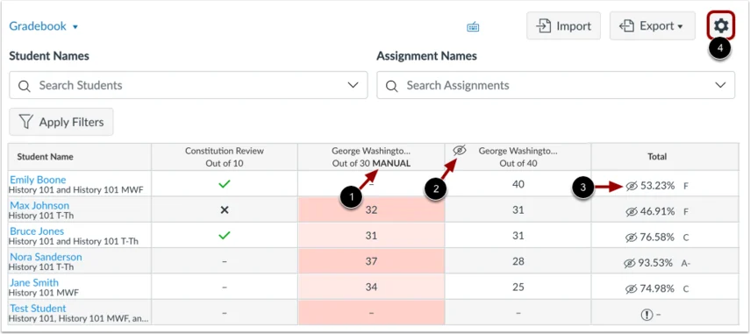Viewport: 750px width, 334px height.
Task: Click hidden-eye icon beside 74.98% total
Action: (x=632, y=289)
